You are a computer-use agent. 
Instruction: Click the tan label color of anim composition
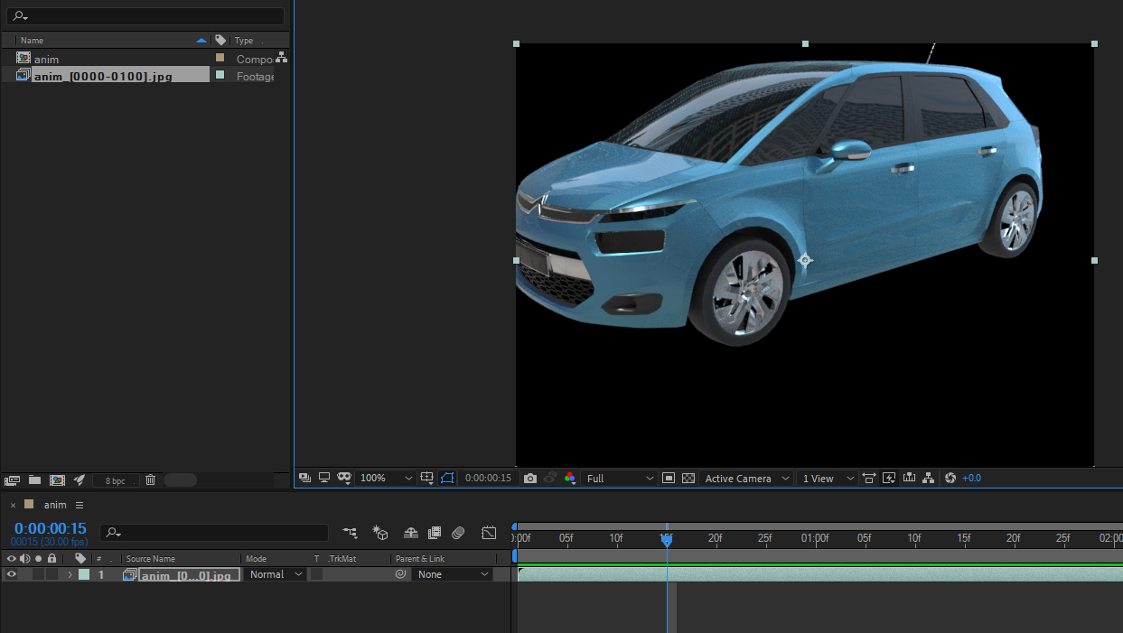tap(220, 58)
